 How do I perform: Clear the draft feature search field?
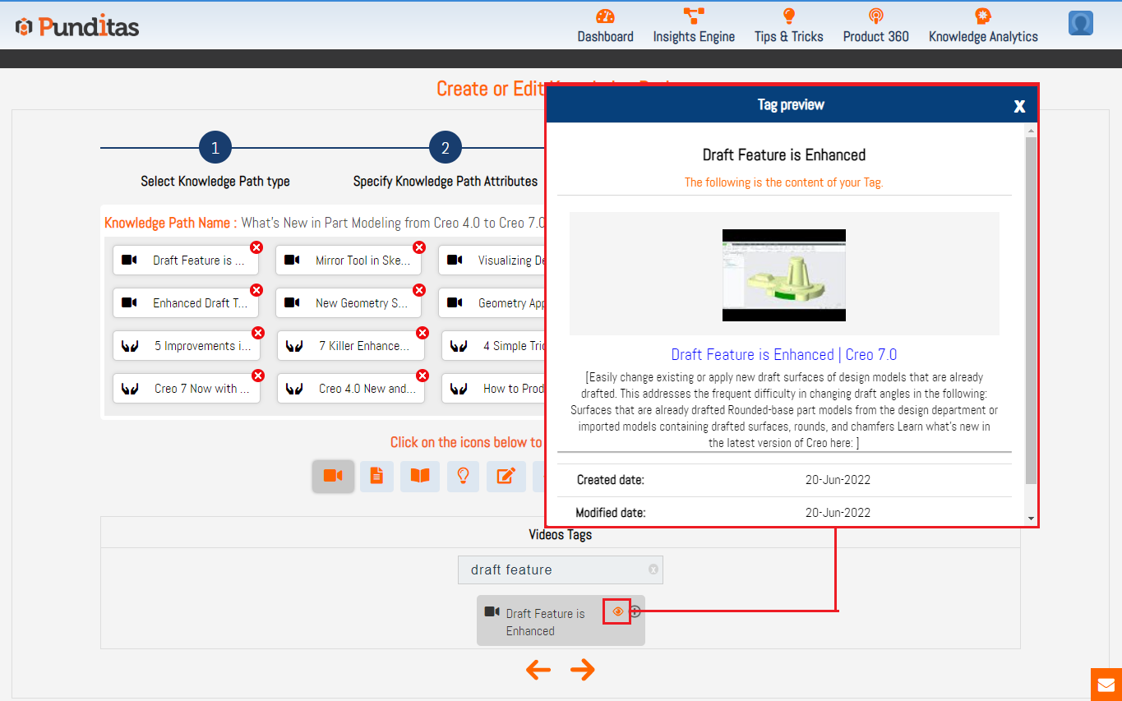click(x=653, y=570)
